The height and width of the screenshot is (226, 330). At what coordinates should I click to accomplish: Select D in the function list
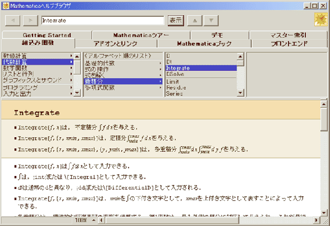(201, 56)
